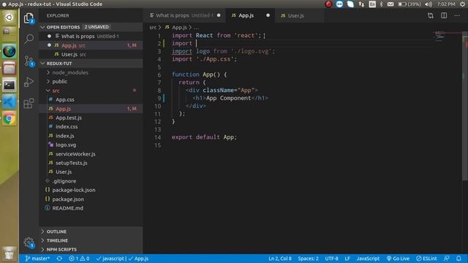Change the JavaScript language mode

(368, 259)
